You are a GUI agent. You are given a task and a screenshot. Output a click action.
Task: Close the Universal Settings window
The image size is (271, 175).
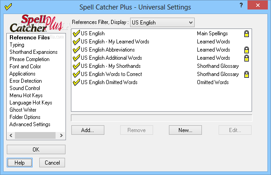coord(258,5)
